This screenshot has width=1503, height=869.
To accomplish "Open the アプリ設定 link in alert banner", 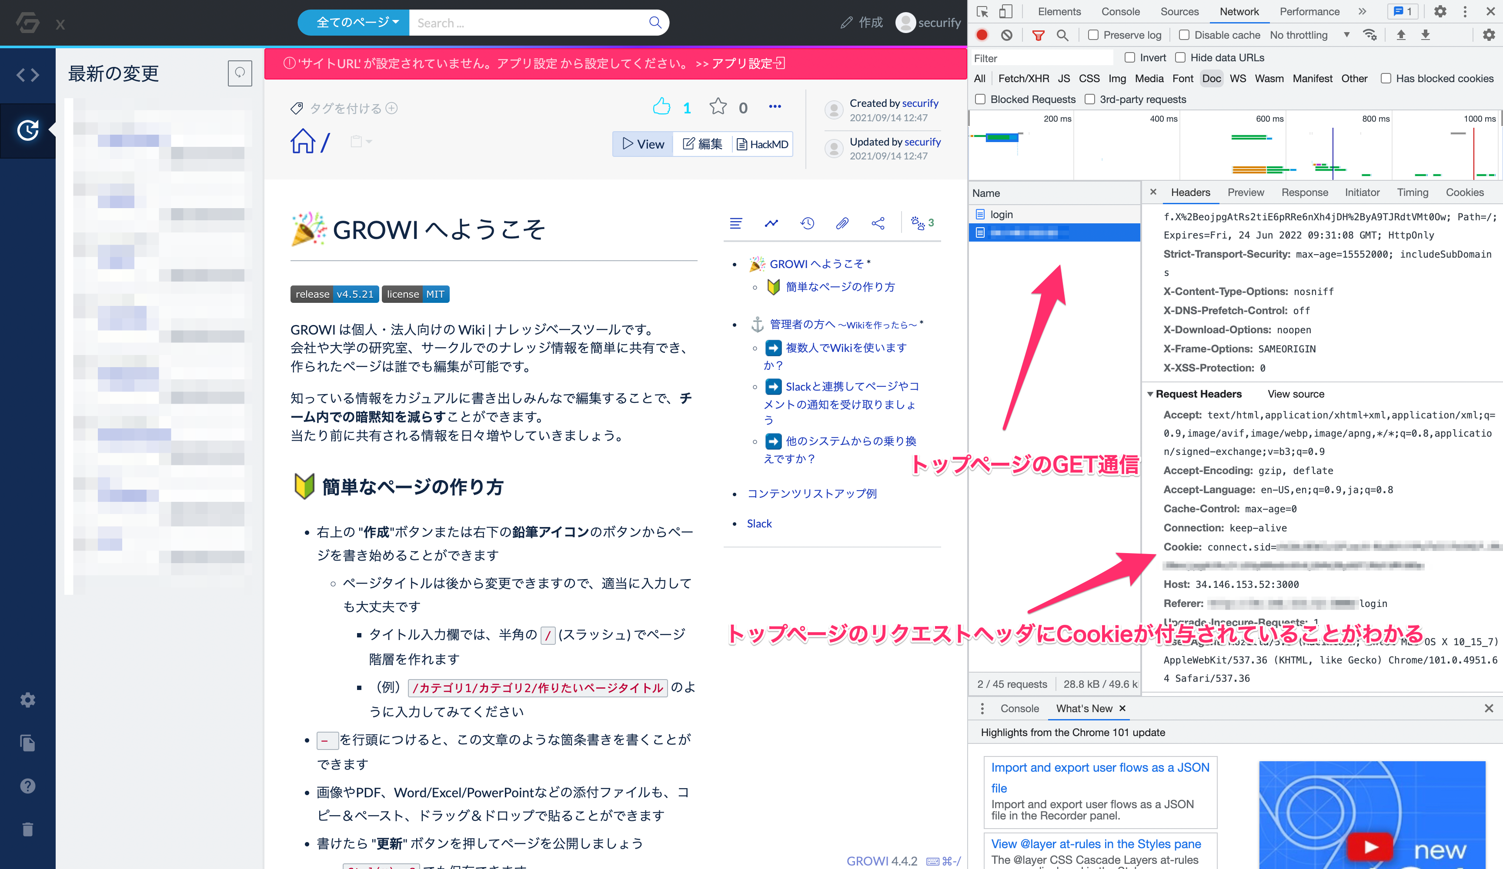I will click(x=748, y=63).
